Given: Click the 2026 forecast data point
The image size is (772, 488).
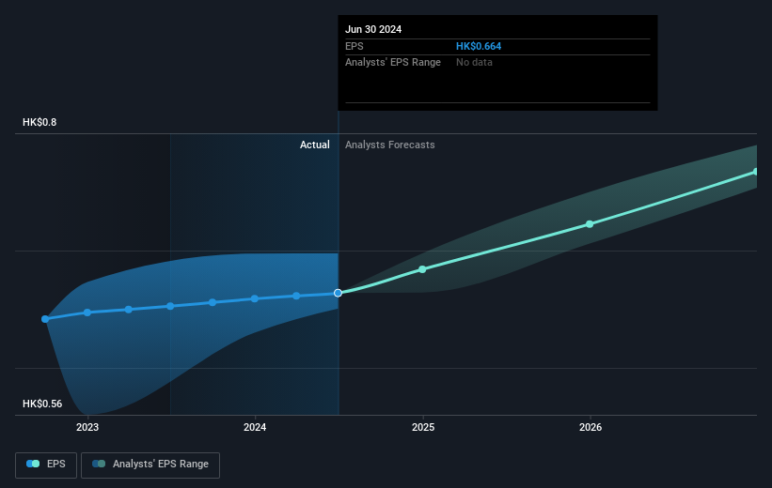Looking at the screenshot, I should [x=590, y=224].
